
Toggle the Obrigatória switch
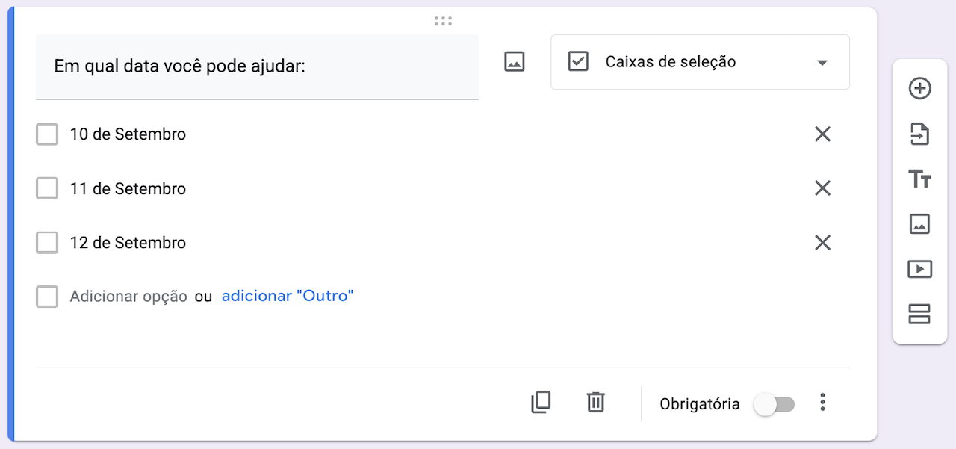click(775, 404)
